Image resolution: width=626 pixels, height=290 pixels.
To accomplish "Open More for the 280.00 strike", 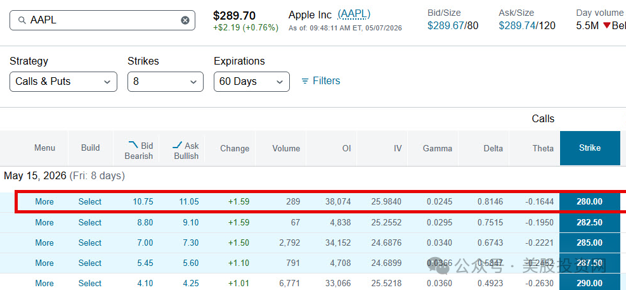I will coord(44,201).
